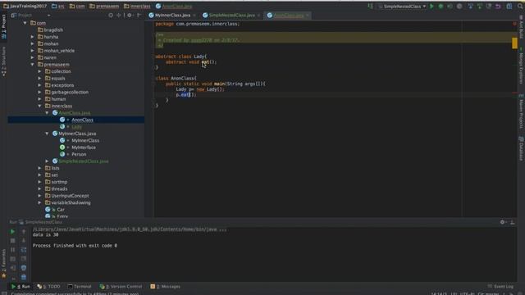
Task: Click the 'Process finished with exit code 0' line
Action: pyautogui.click(x=75, y=246)
